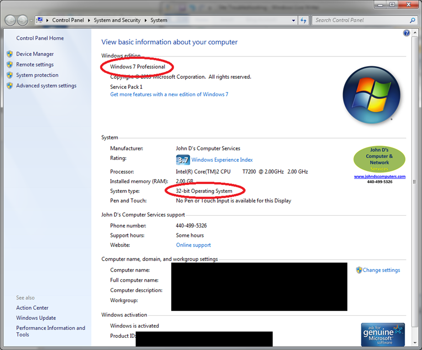This screenshot has width=422, height=350.
Task: Refresh the System page
Action: click(x=304, y=20)
